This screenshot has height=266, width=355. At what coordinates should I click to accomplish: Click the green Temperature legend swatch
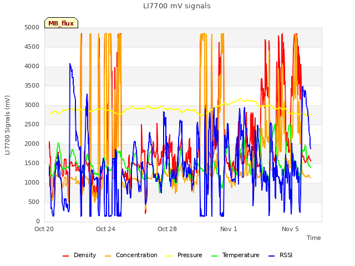pos(214,256)
